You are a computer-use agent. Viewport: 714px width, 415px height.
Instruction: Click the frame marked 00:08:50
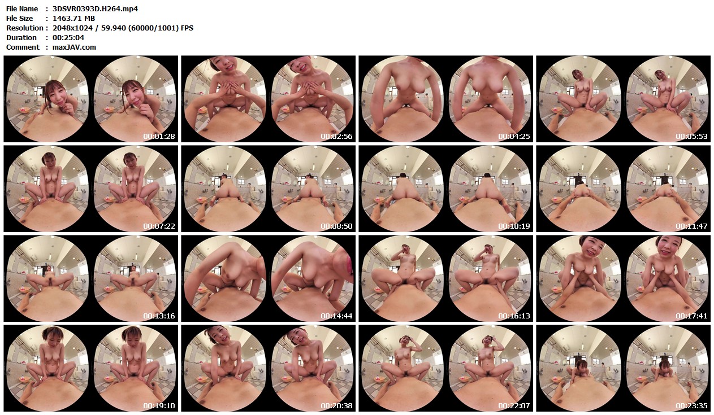coord(269,189)
